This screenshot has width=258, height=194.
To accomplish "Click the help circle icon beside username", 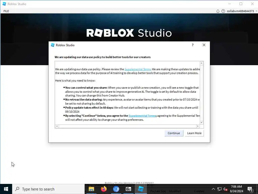I will pos(223,11).
